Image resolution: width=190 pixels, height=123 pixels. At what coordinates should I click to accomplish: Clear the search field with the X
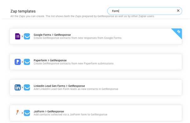[x=178, y=11]
